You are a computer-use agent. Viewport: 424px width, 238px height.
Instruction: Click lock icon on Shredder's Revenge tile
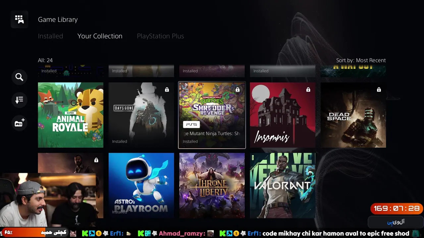[238, 90]
